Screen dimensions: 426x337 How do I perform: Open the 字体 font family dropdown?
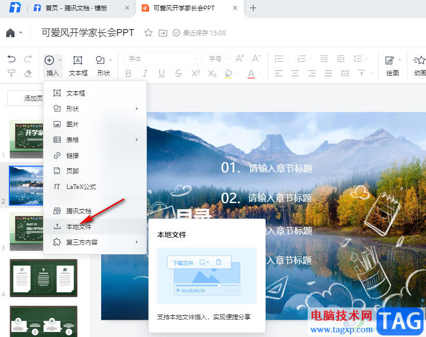[x=162, y=59]
